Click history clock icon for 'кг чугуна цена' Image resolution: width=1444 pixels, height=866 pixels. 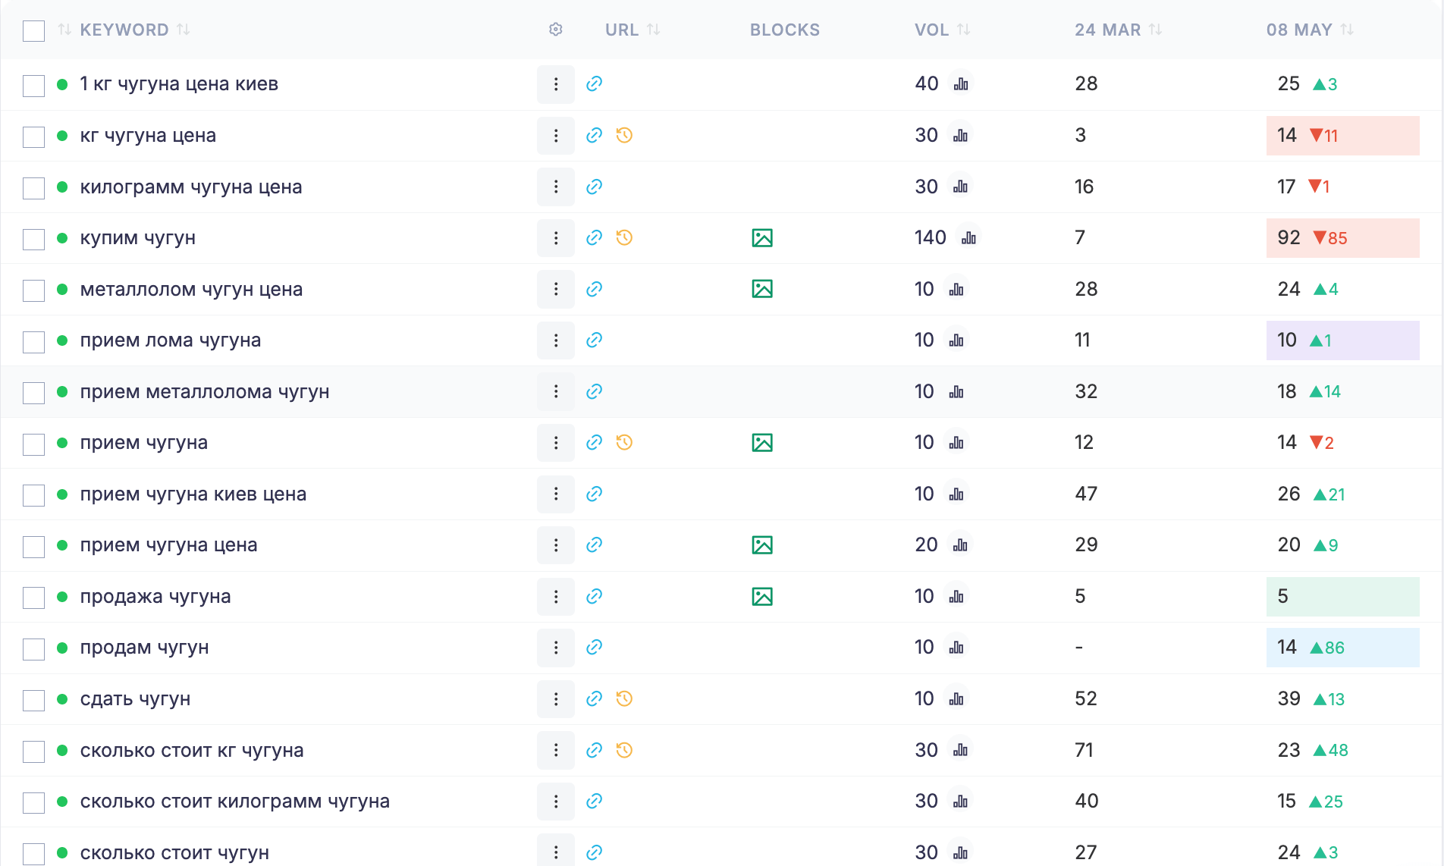click(x=624, y=136)
